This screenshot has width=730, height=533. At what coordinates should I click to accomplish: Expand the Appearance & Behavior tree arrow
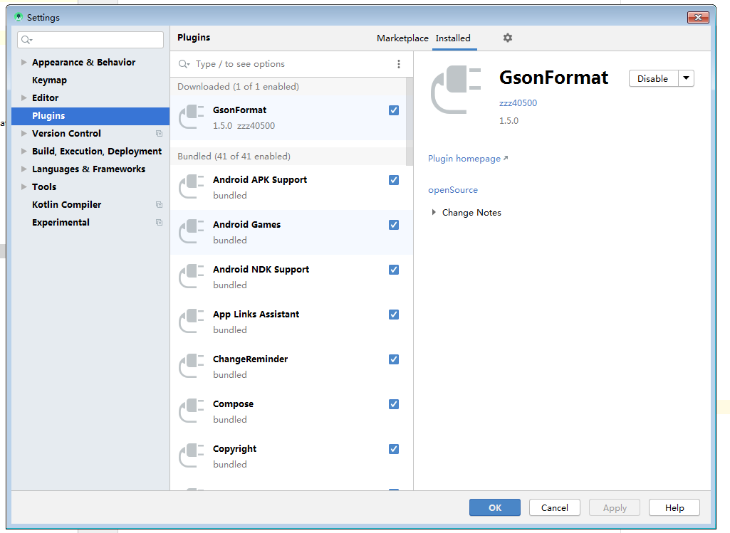tap(24, 63)
